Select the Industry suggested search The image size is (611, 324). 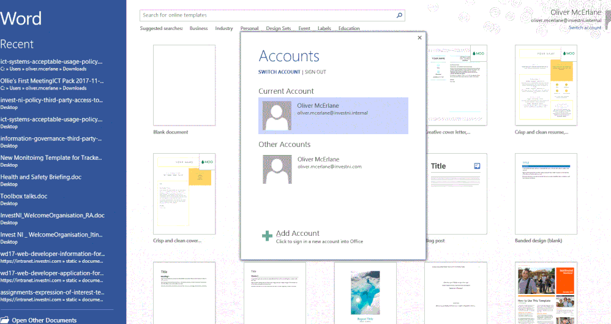click(224, 28)
